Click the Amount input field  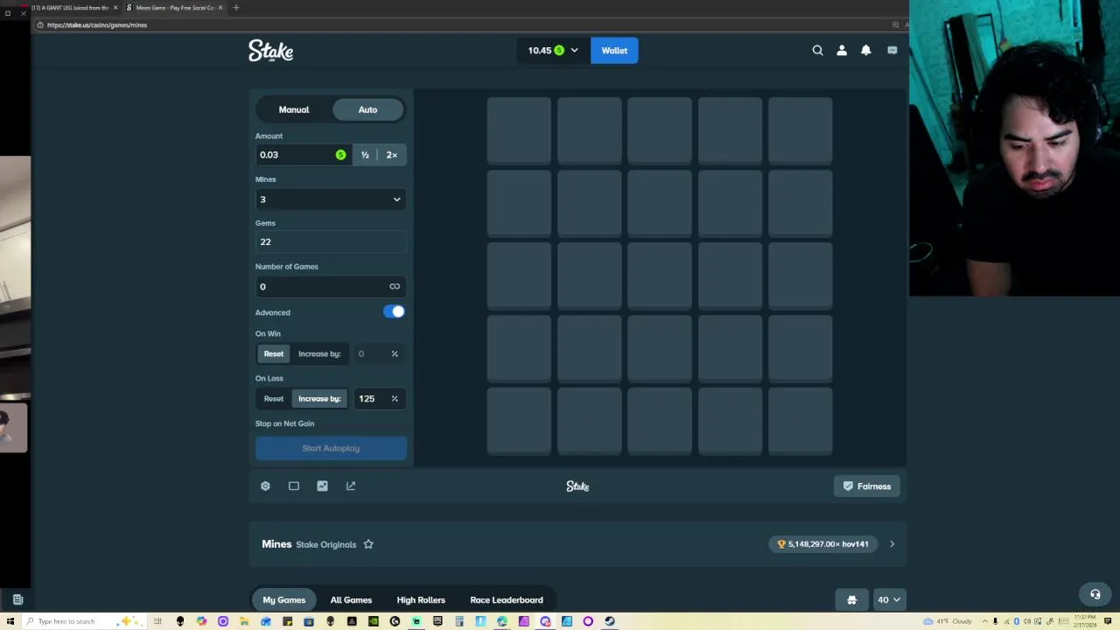coord(304,155)
